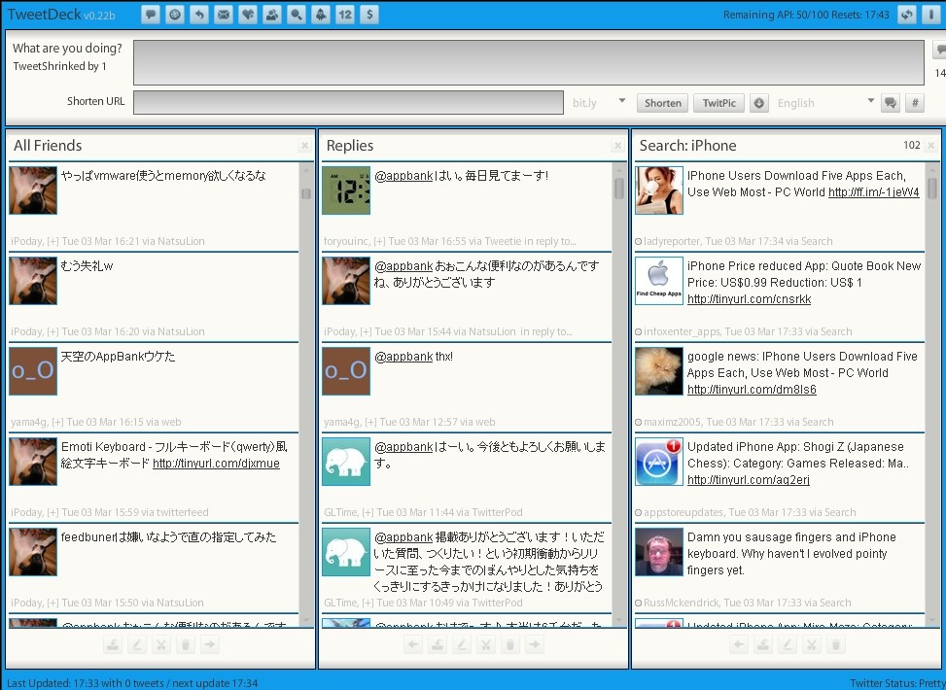This screenshot has height=690, width=946.
Task: Click the move-right arrow under All Friends
Action: pos(209,644)
